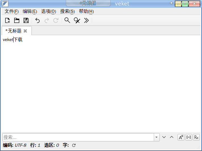The height and width of the screenshot is (151, 202).
Task: Find previous match with up chevron
Action: [172, 137]
